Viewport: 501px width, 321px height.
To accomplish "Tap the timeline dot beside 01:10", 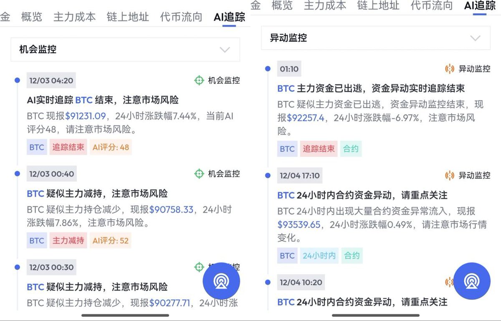I will click(x=268, y=68).
